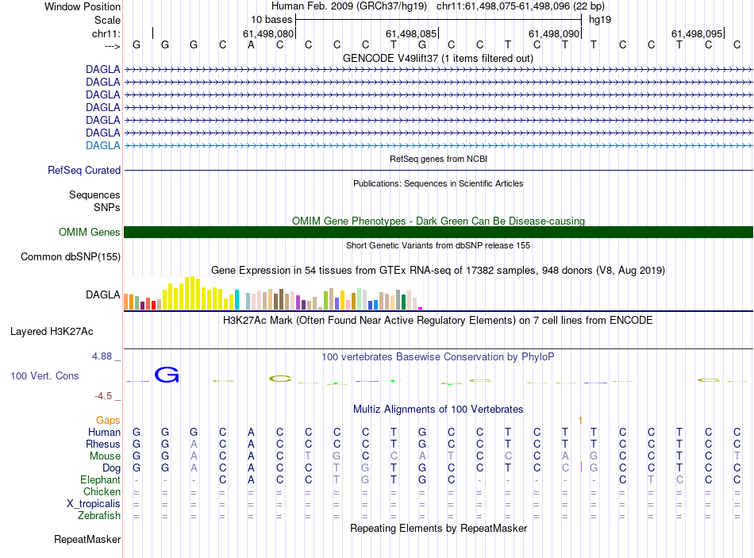Select the chr11: ruler label
Viewport: 754px width, 558px height.
pyautogui.click(x=106, y=33)
